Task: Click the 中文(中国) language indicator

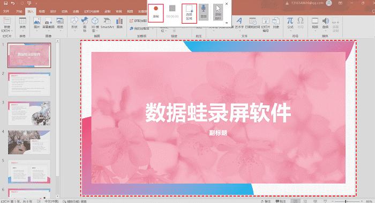Action: point(51,201)
